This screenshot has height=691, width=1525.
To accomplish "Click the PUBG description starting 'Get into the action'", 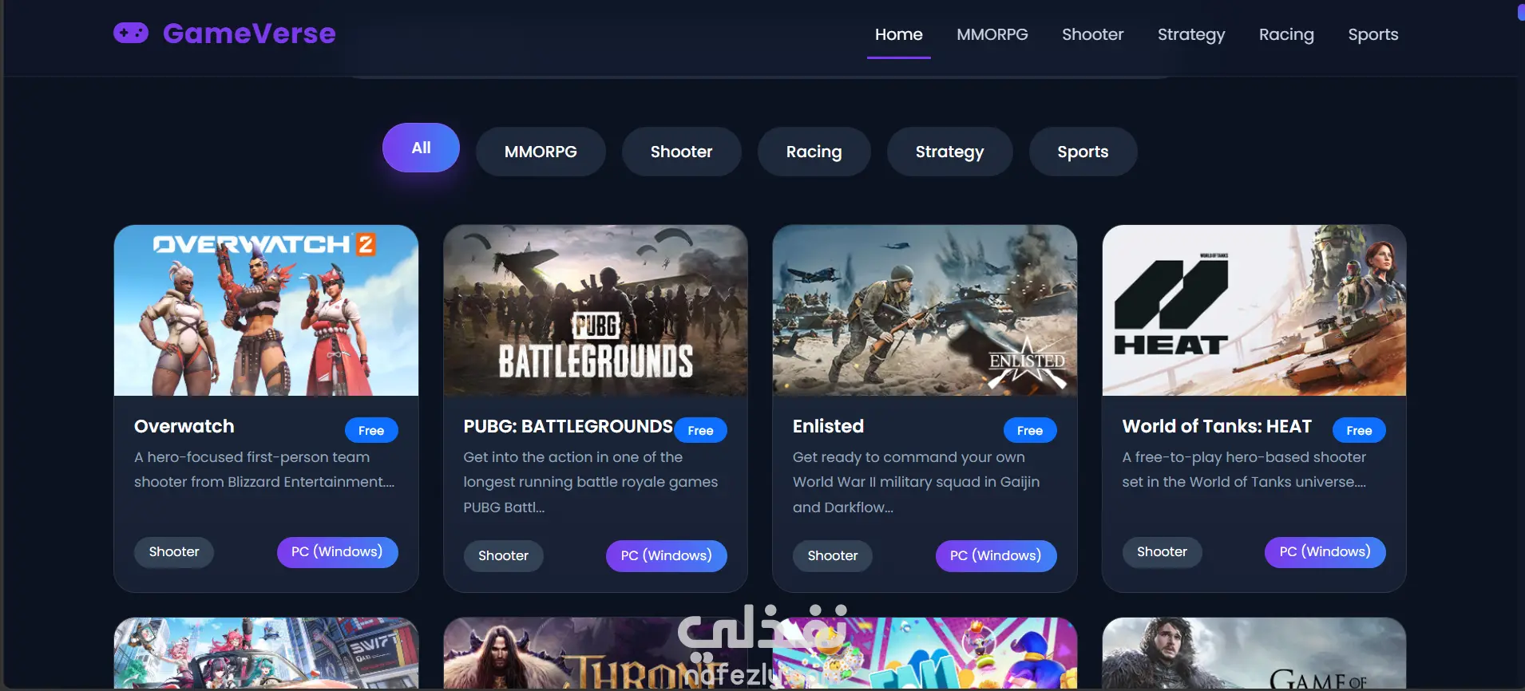I will click(x=591, y=482).
